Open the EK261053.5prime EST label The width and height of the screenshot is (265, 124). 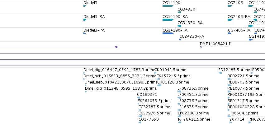tap(155, 101)
